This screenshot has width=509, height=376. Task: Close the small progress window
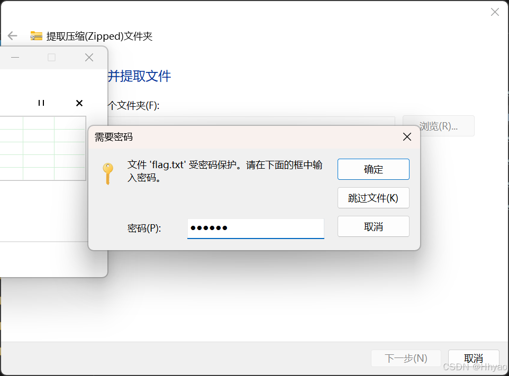point(89,58)
